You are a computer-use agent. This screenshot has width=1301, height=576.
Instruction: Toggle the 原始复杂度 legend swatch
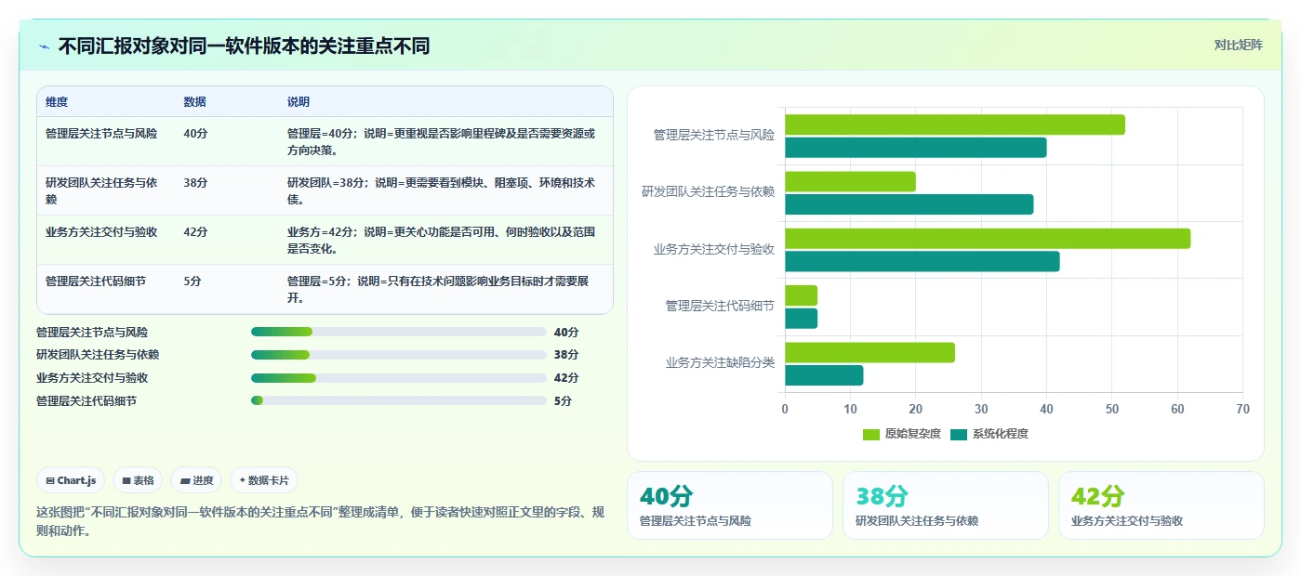(871, 434)
